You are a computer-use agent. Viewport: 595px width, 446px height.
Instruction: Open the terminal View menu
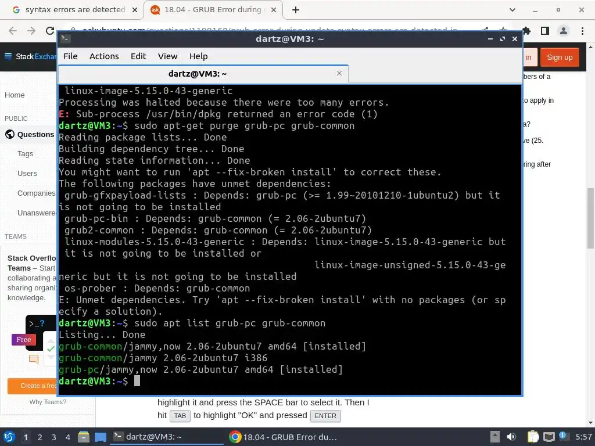click(167, 56)
